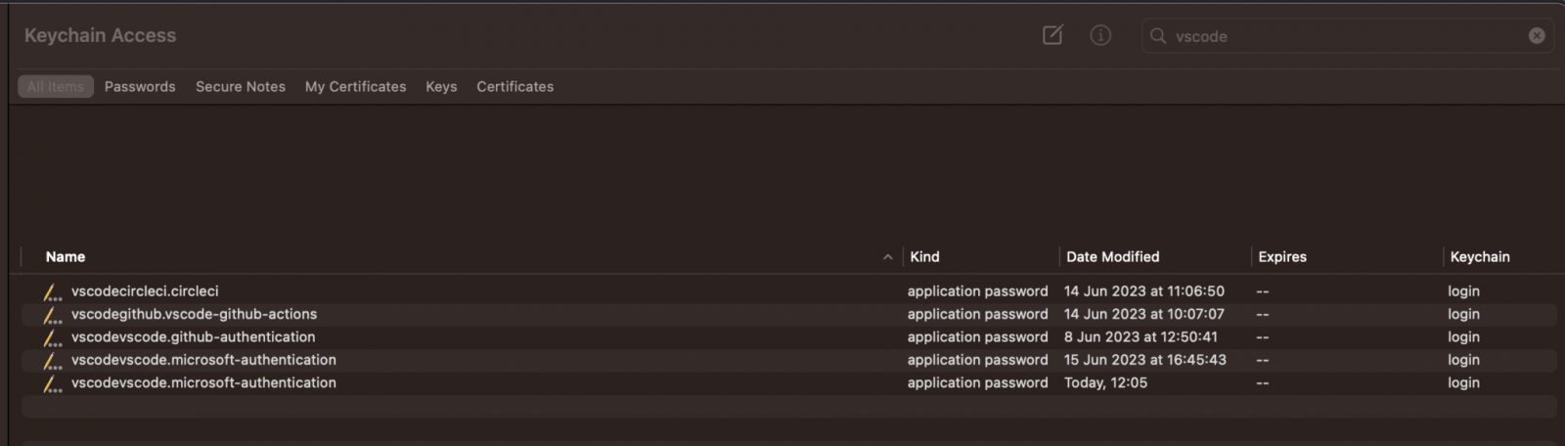Click the new keychain item compose icon
1565x446 pixels.
[x=1052, y=36]
